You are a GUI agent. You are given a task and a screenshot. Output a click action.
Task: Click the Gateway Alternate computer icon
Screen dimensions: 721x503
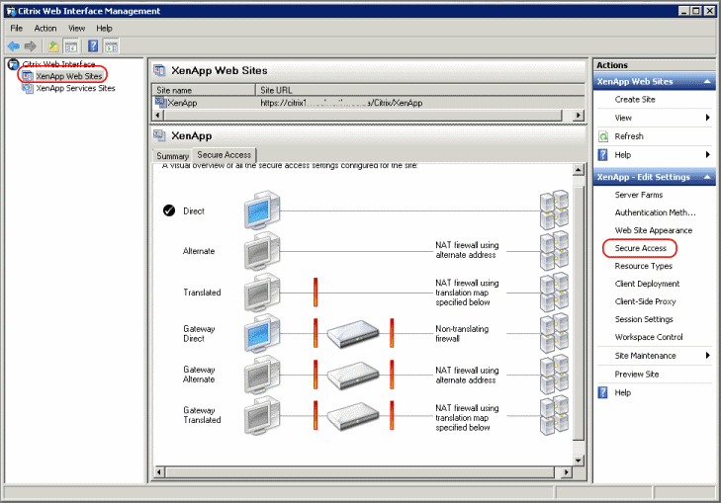(x=262, y=375)
